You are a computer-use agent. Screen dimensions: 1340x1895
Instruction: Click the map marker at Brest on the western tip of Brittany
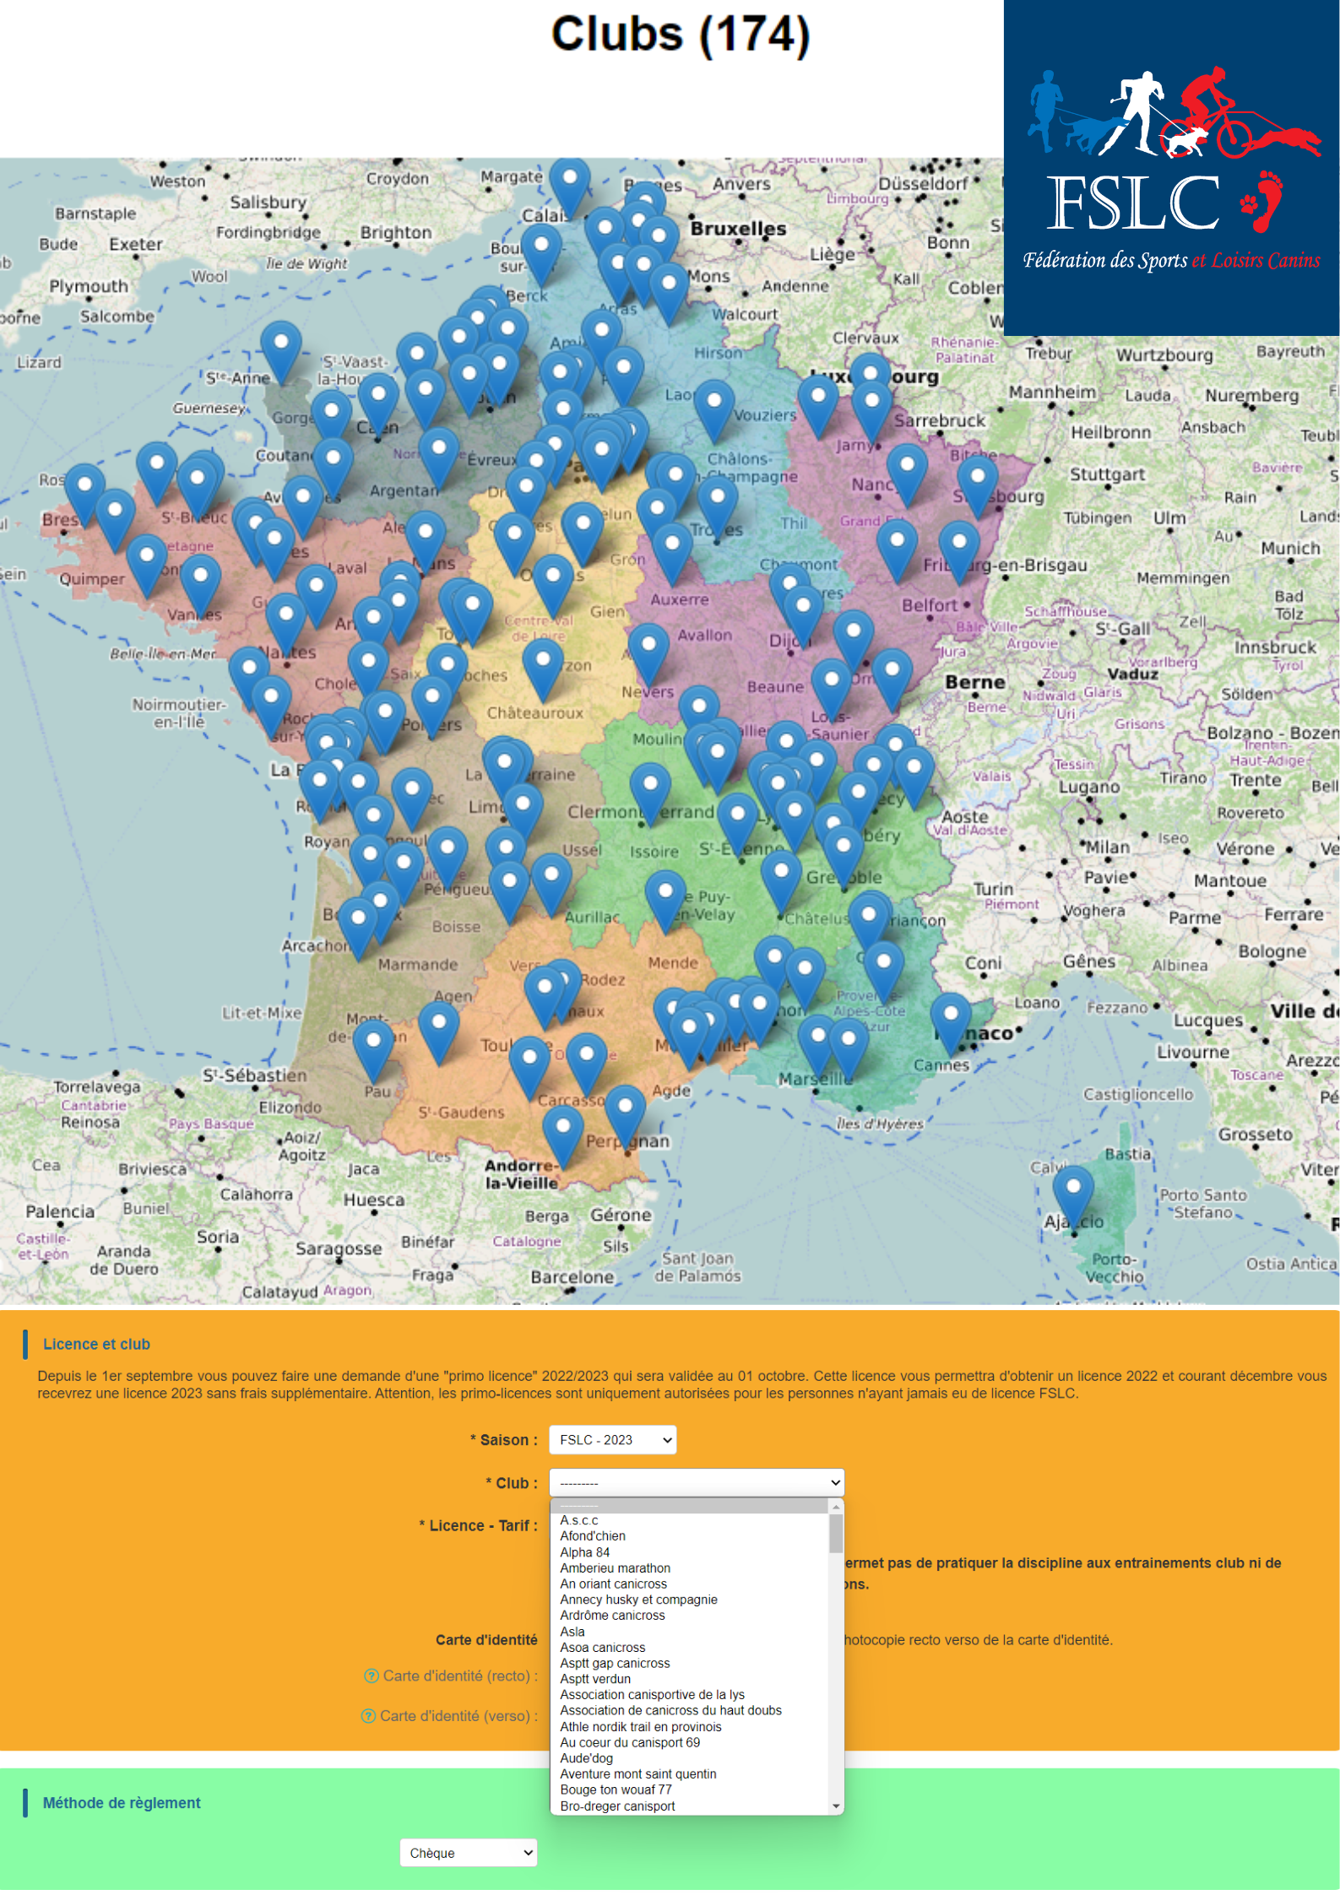click(x=84, y=496)
